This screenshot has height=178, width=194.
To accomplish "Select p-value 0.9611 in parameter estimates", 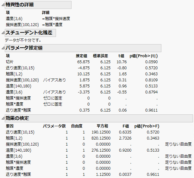I will (152, 110).
